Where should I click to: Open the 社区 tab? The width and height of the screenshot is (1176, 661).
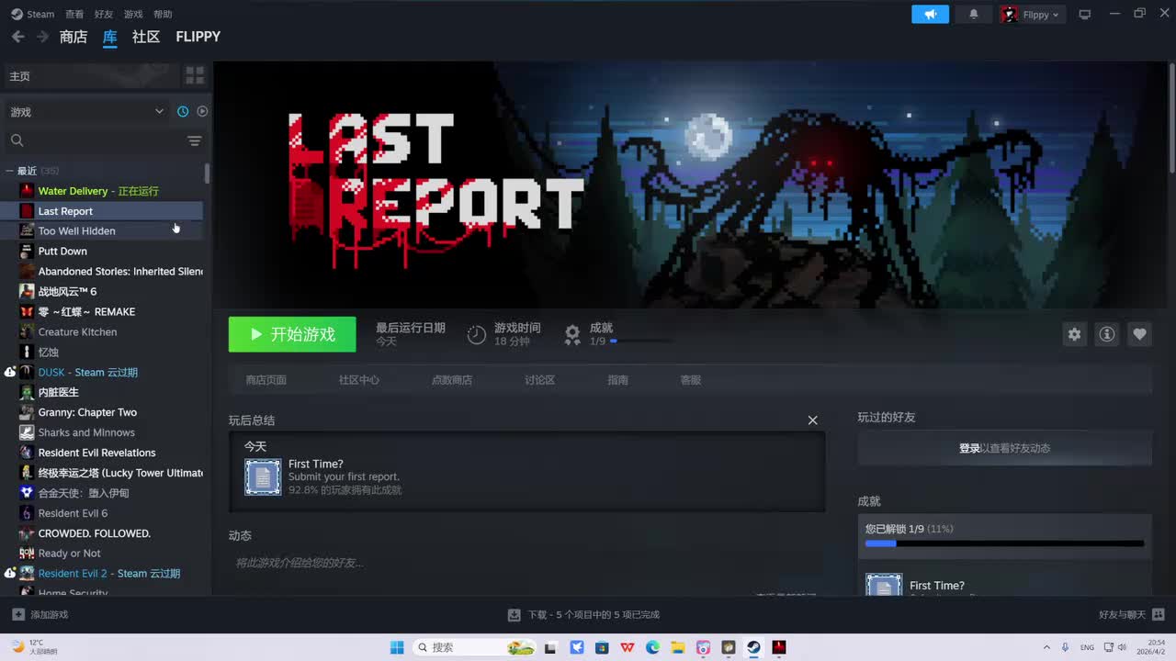tap(146, 37)
